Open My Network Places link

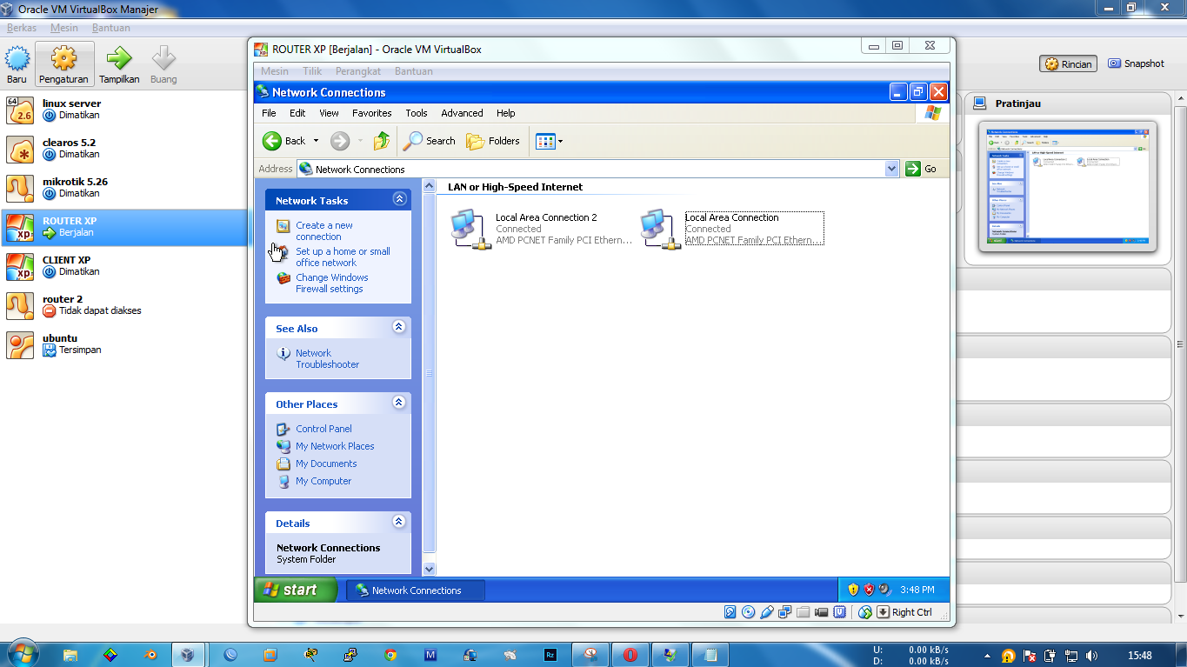click(x=335, y=446)
